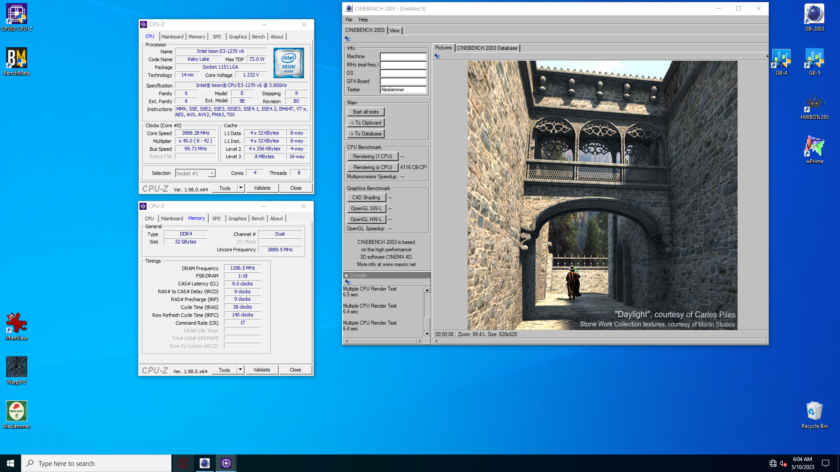840x472 pixels.
Task: Click C4D Shading button
Action: 367,198
